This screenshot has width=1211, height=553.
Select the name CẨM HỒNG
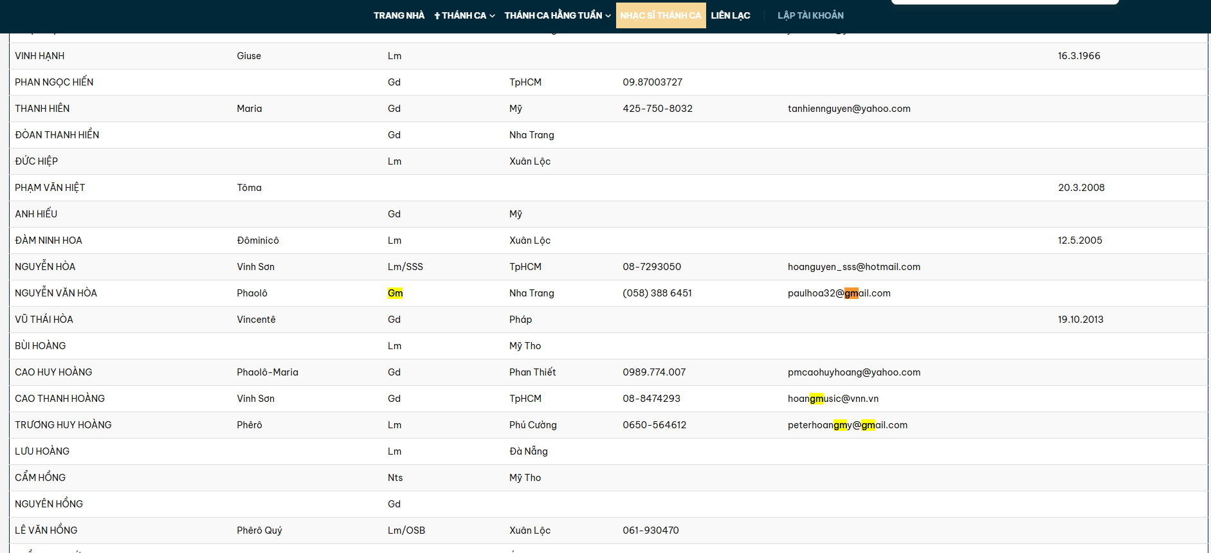[x=41, y=478]
